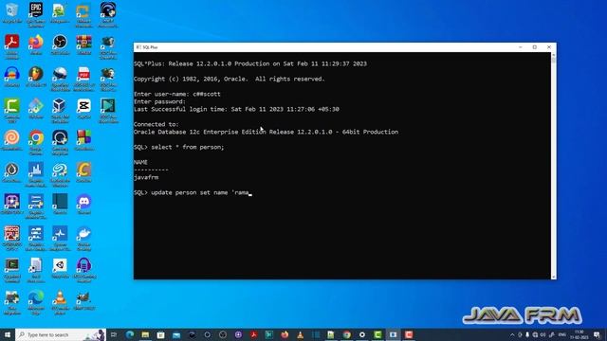Click the Type here to search box
Image resolution: width=607 pixels, height=341 pixels.
tap(61, 334)
